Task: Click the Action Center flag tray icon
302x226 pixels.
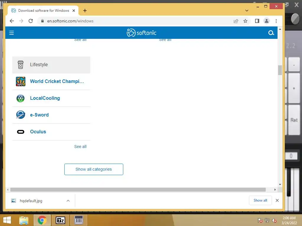Action: 260,220
